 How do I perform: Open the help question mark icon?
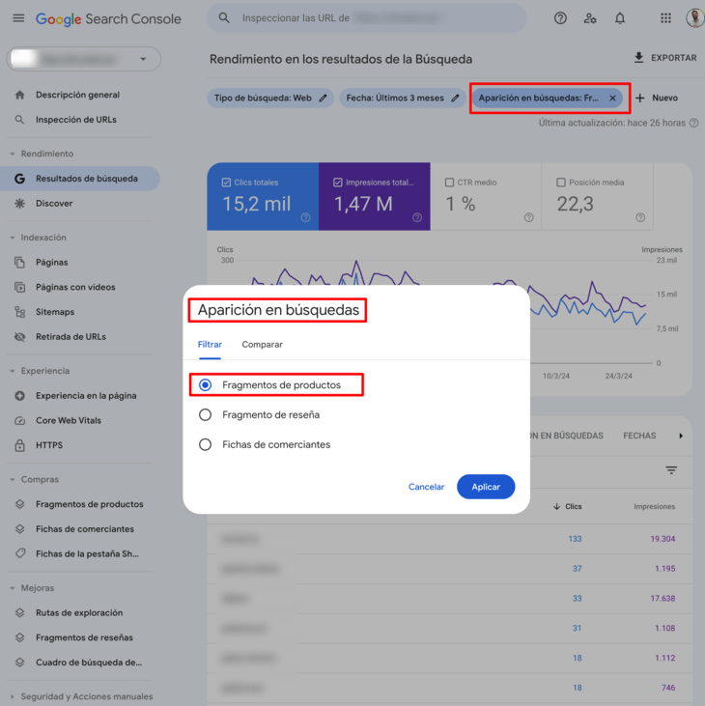click(560, 18)
